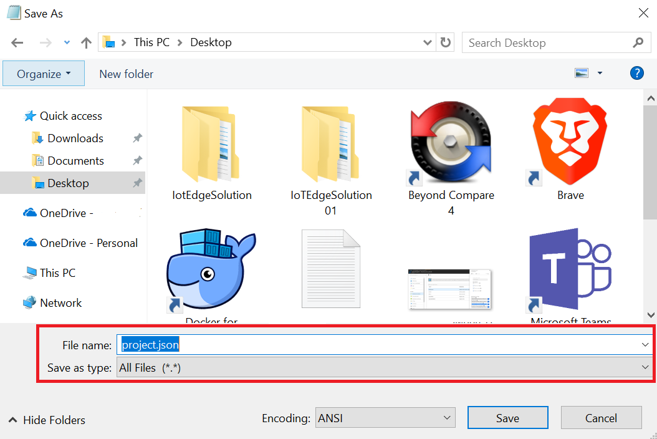
Task: Open the recent locations chevron
Action: (67, 42)
